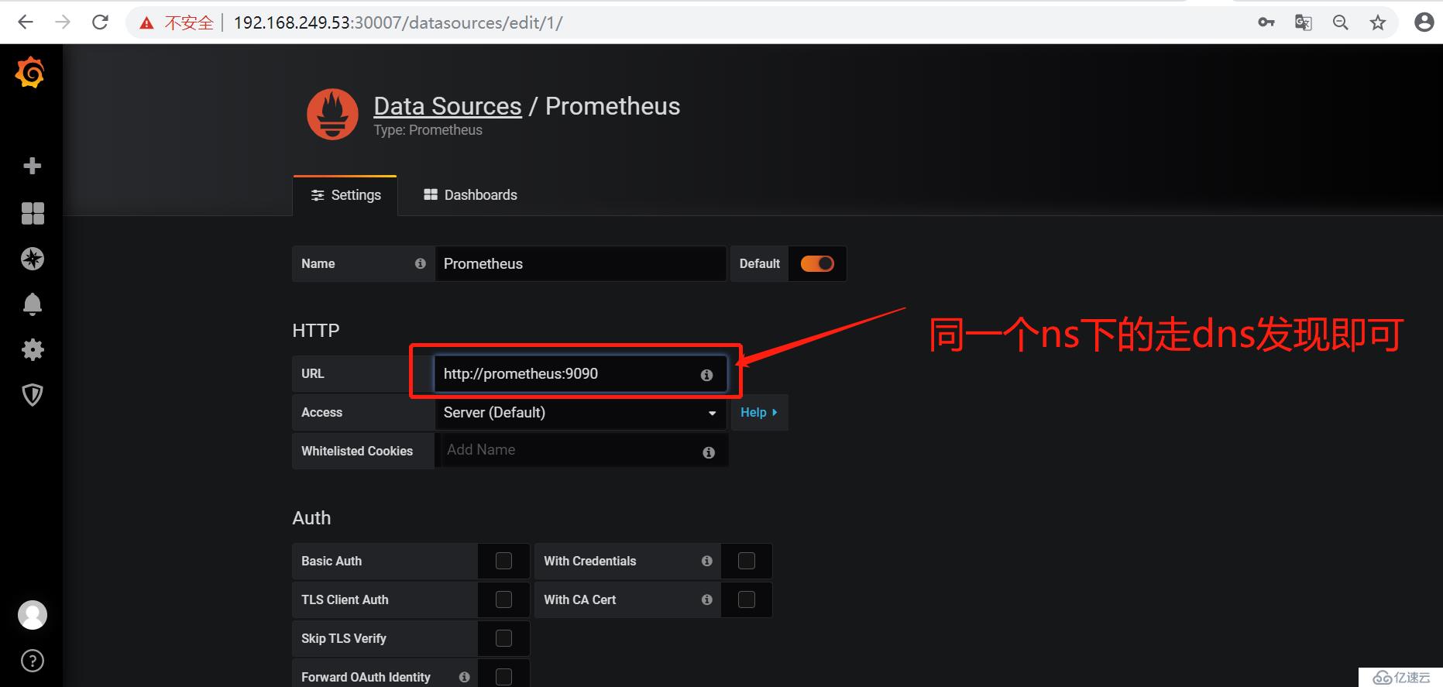Image resolution: width=1443 pixels, height=687 pixels.
Task: Open the Explore compass icon
Action: tap(33, 259)
